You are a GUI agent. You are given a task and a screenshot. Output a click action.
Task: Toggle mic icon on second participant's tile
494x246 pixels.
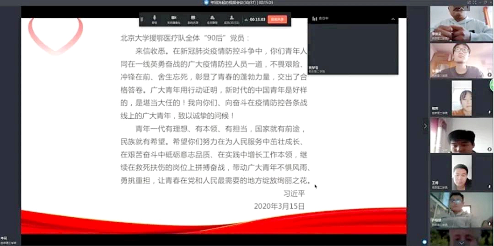[x=489, y=74]
